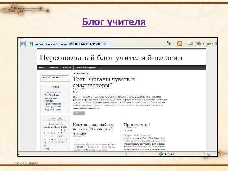Image resolution: width=228 pixels, height=171 pixels.
Task: Close the active browser tab
Action: click(x=105, y=44)
